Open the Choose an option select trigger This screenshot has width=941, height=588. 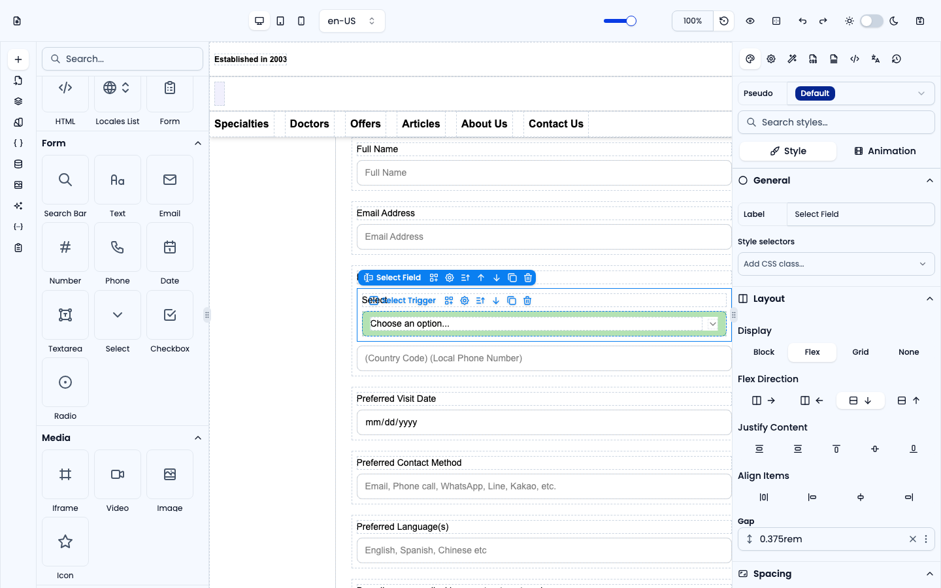(x=544, y=323)
